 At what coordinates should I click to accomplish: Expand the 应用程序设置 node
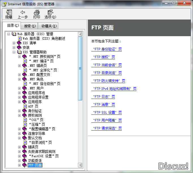[x=19, y=98]
